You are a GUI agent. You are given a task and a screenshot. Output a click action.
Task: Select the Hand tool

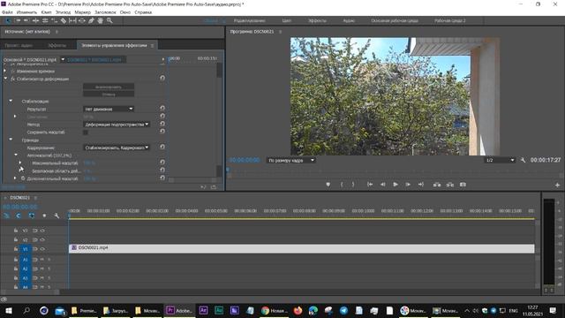pyautogui.click(x=100, y=21)
